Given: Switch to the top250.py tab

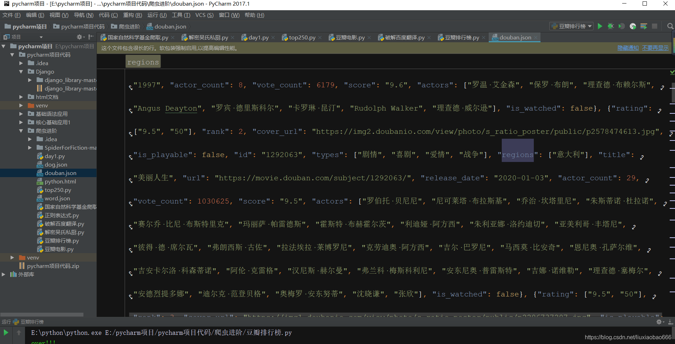Looking at the screenshot, I should (x=302, y=38).
